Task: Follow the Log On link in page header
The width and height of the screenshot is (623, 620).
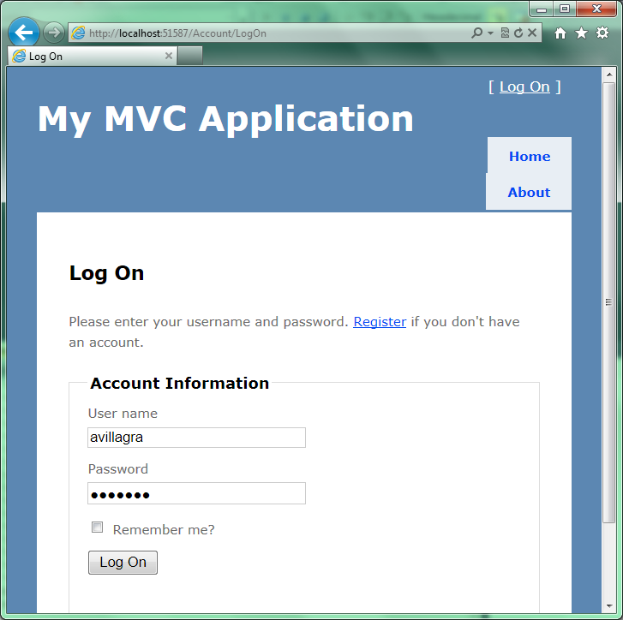Action: [524, 86]
